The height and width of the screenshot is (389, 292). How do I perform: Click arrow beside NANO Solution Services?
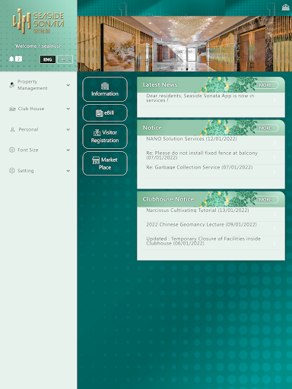[x=275, y=144]
